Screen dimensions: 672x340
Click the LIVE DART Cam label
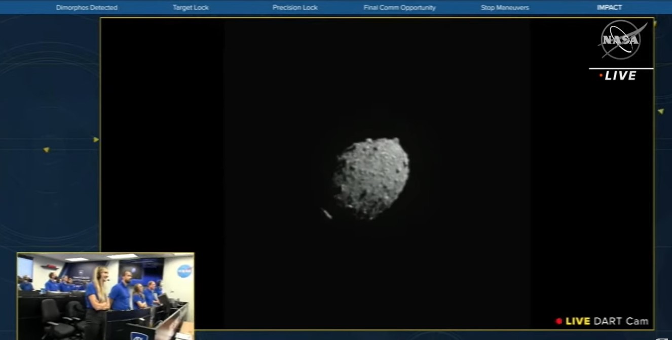point(607,321)
